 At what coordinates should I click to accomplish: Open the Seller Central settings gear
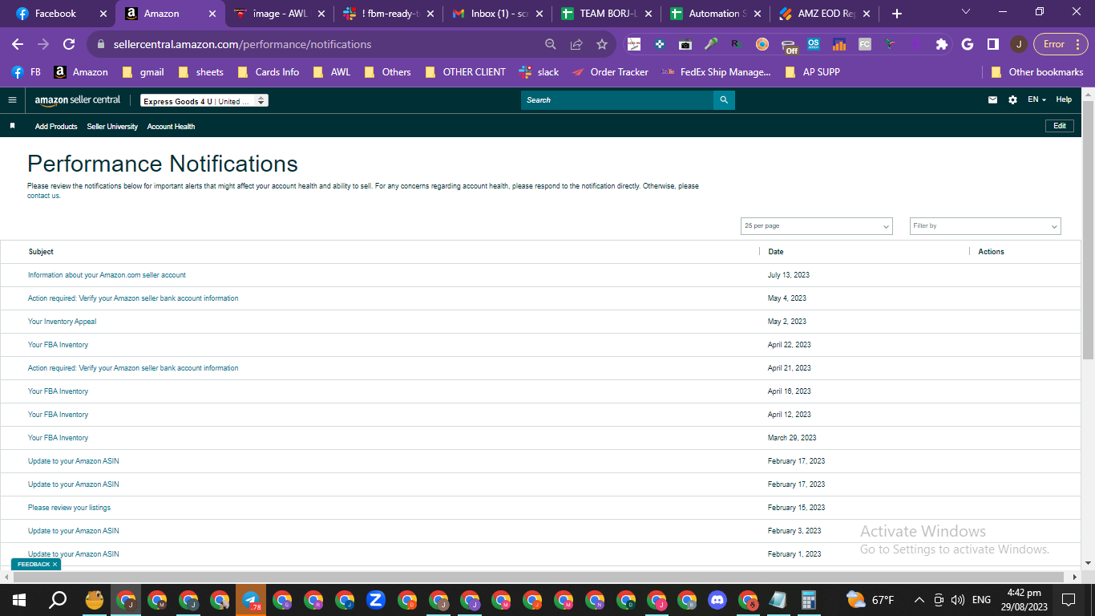click(1012, 100)
